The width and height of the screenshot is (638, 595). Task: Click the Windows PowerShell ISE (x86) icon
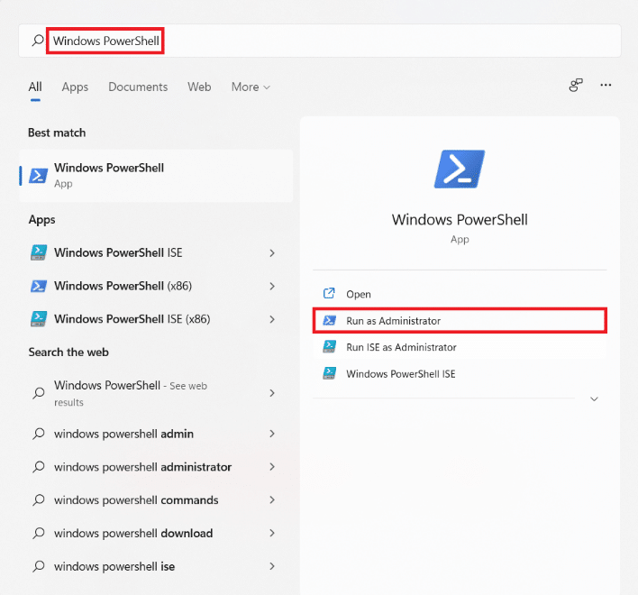[x=39, y=319]
